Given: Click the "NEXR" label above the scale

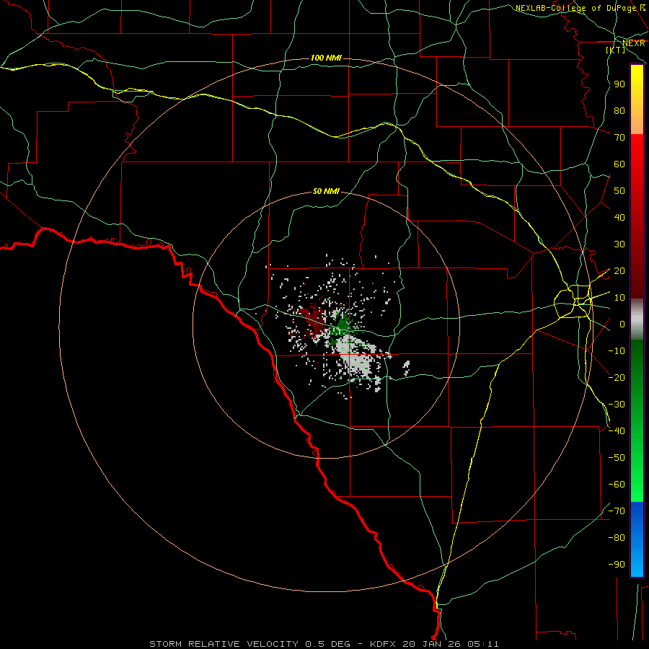Looking at the screenshot, I should (x=634, y=43).
